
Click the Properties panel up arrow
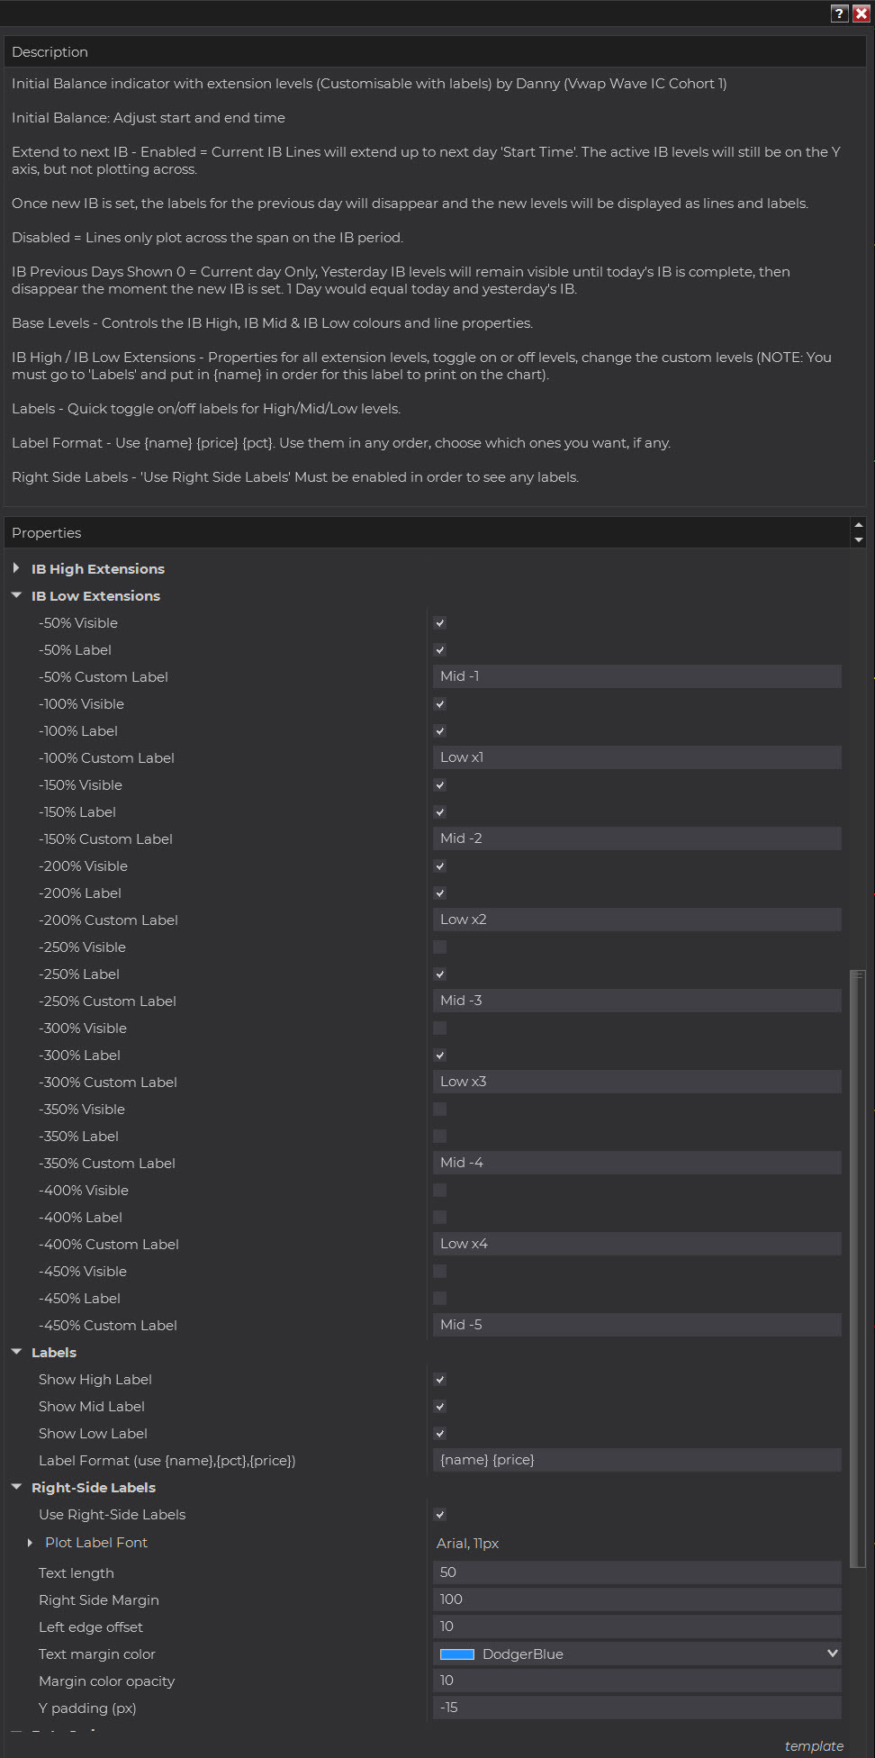858,525
